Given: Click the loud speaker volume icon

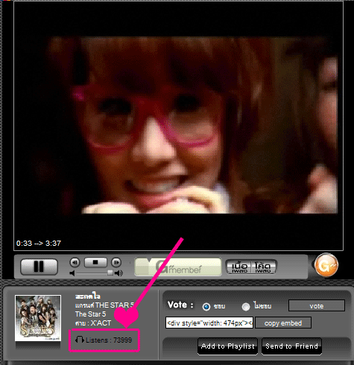Looking at the screenshot, I should [118, 273].
